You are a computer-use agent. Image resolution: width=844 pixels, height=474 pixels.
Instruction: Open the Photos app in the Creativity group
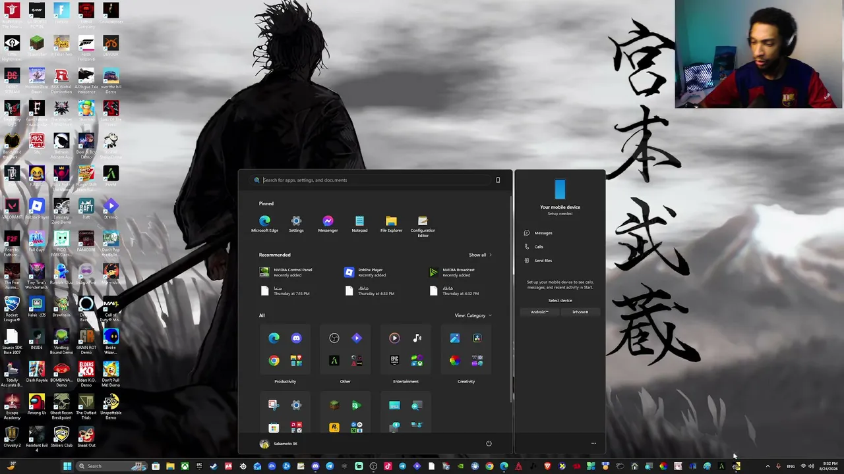point(455,338)
